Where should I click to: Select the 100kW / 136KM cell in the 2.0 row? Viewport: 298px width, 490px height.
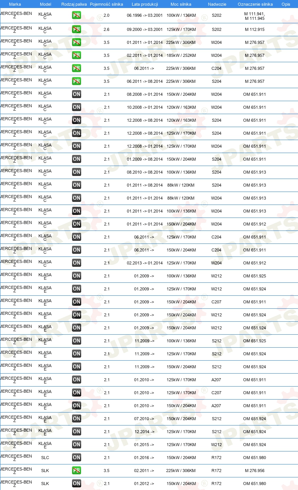(181, 16)
